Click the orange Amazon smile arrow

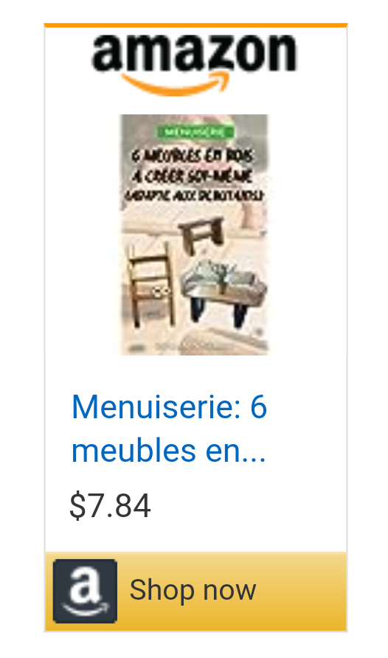[x=176, y=83]
